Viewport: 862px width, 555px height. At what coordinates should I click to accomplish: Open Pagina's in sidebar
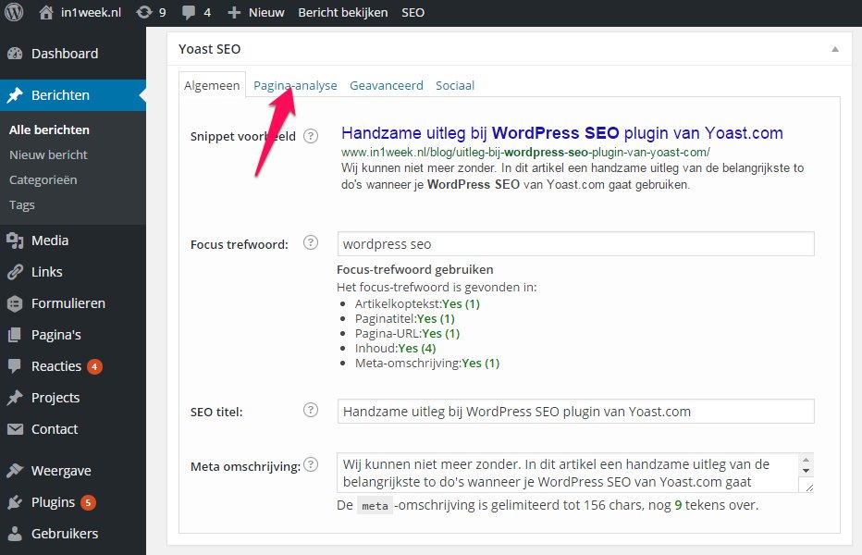(x=56, y=335)
